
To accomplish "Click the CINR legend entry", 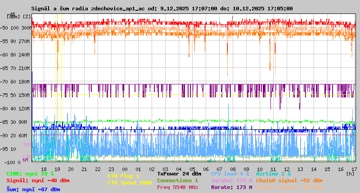I will [x=30, y=174].
